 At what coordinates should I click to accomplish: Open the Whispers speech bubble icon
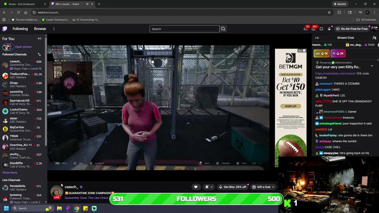click(321, 29)
